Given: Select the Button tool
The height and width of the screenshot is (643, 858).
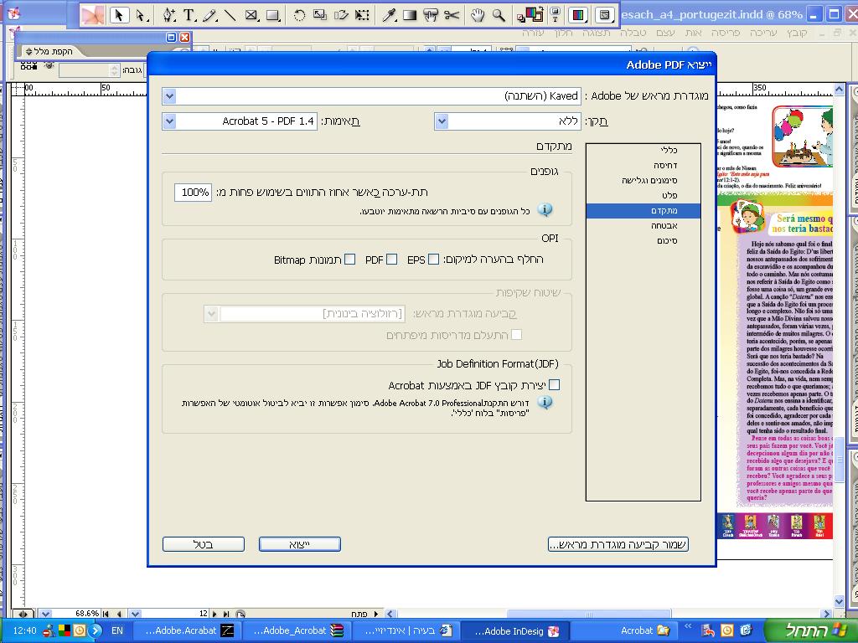Looking at the screenshot, I should pyautogui.click(x=431, y=15).
